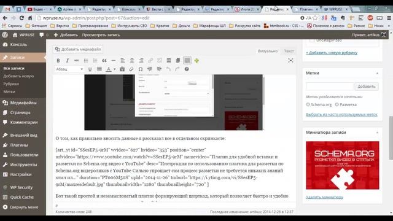Image resolution: width=393 pixels, height=221 pixels.
Task: Insert a bulleted list
Action: (86, 61)
